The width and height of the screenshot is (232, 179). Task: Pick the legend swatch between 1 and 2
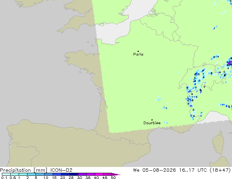tap(23, 174)
